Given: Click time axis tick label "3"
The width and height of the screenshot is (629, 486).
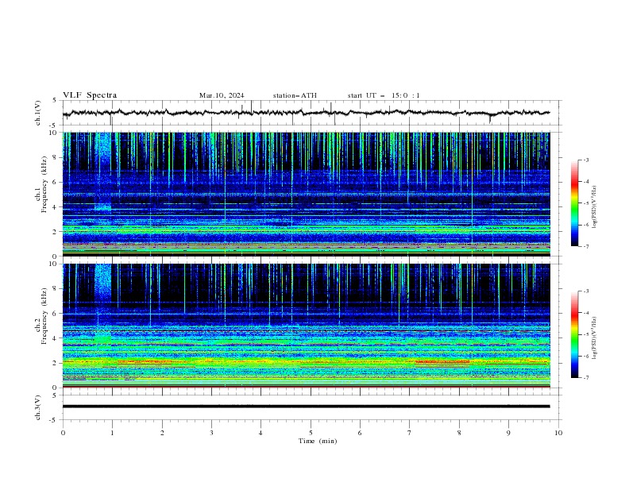Looking at the screenshot, I should point(211,433).
